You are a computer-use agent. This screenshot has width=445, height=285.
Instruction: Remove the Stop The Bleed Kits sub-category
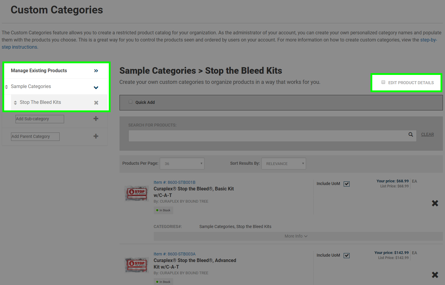(x=96, y=103)
